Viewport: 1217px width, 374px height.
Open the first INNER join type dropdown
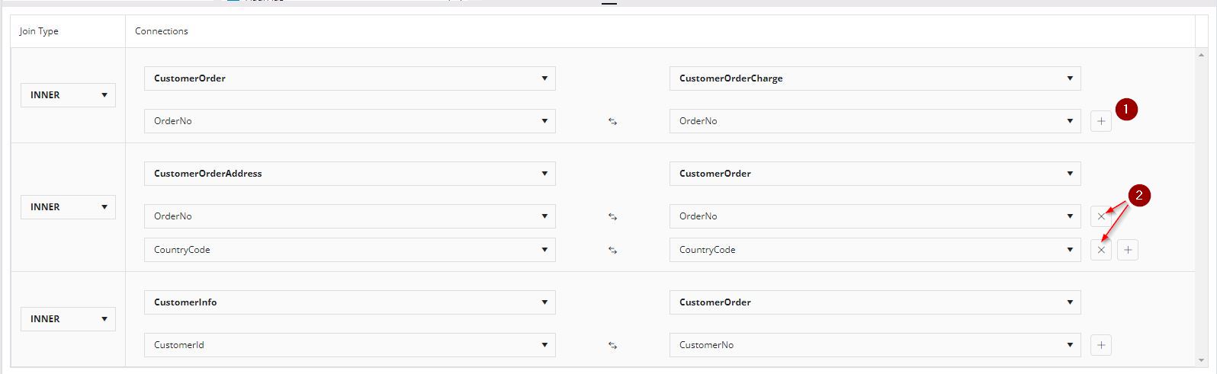pos(68,95)
